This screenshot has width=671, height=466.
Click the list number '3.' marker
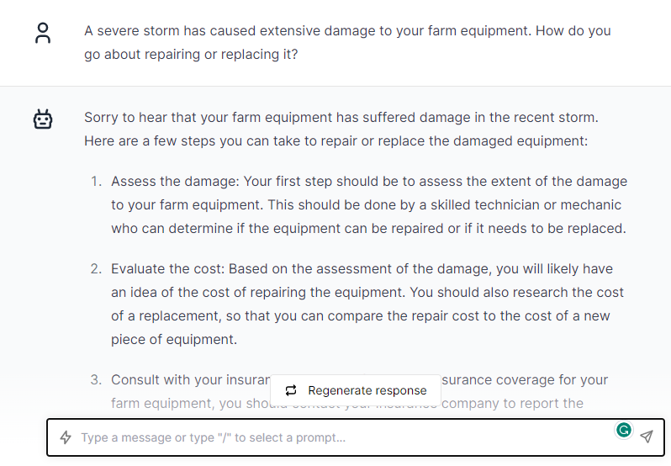pyautogui.click(x=97, y=380)
